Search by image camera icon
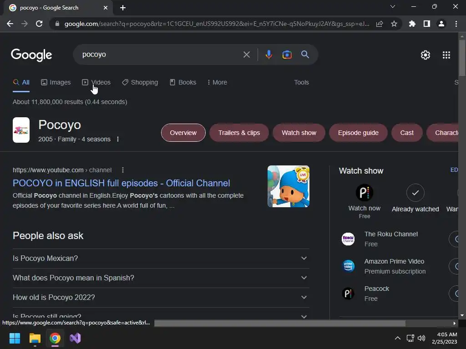466x349 pixels. pyautogui.click(x=287, y=55)
